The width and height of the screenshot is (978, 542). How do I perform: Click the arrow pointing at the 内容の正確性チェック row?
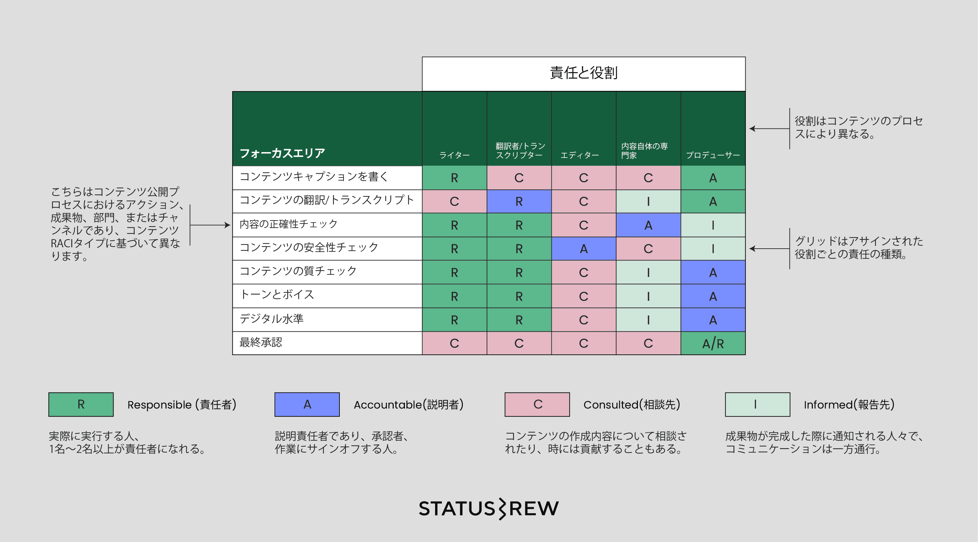click(210, 225)
